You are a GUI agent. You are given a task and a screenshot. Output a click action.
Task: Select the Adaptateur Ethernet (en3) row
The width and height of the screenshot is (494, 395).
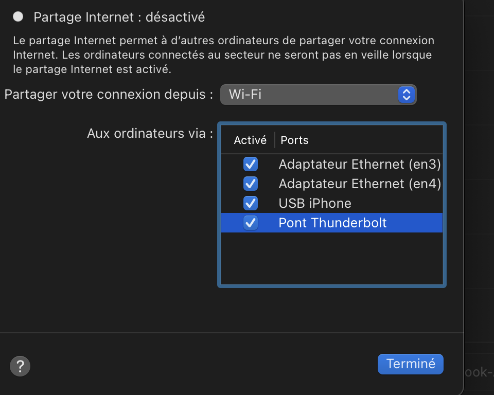tap(359, 165)
